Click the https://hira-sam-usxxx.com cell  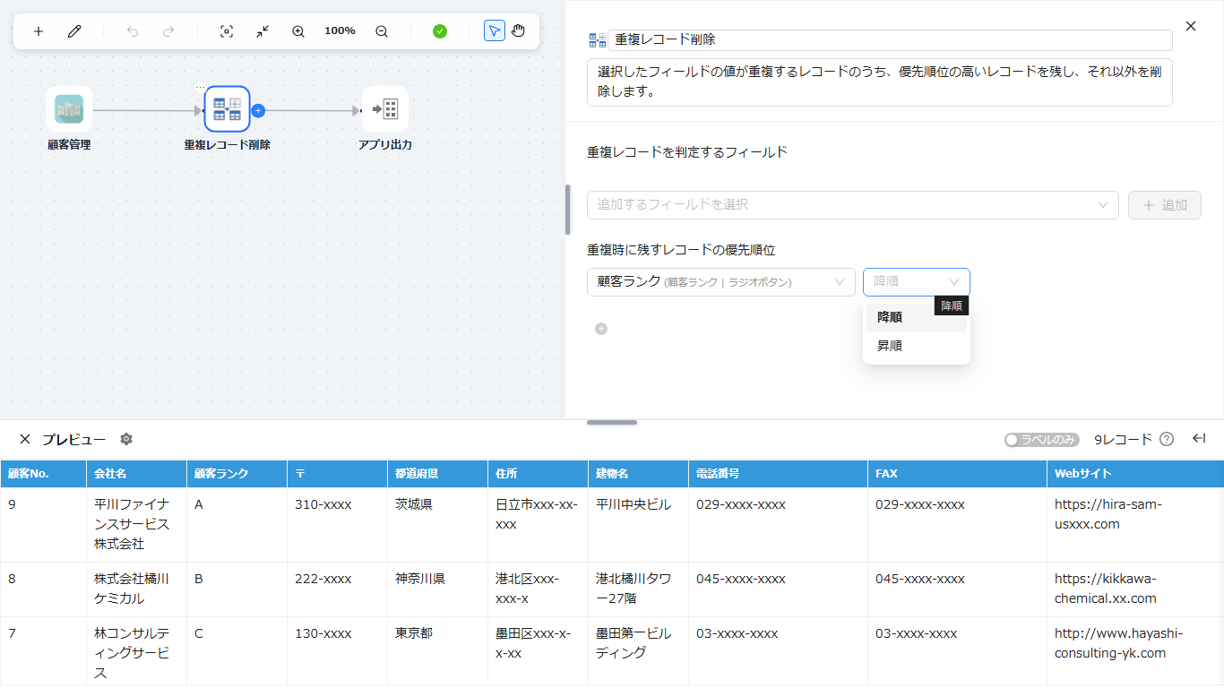[1135, 524]
